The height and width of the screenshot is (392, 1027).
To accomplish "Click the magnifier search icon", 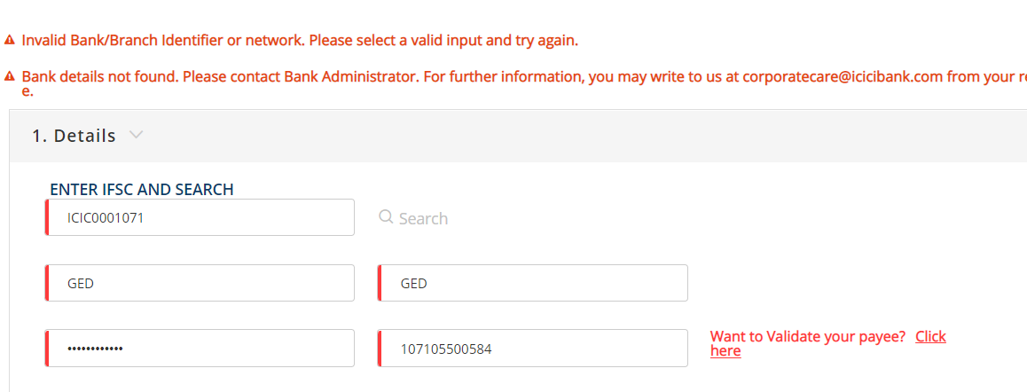I will tap(386, 217).
